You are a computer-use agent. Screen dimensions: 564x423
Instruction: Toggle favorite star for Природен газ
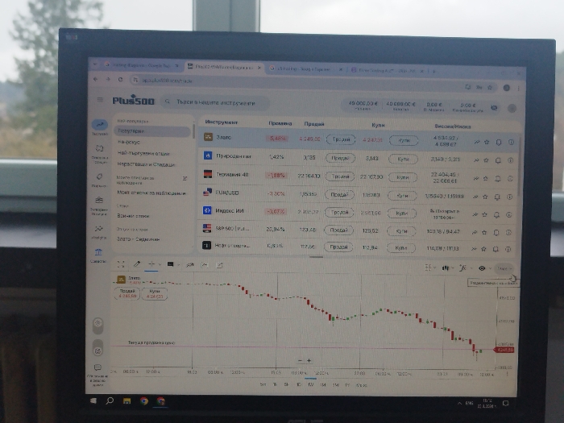pyautogui.click(x=487, y=160)
